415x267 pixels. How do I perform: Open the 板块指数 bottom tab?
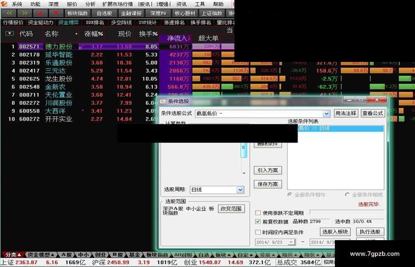tap(157, 254)
